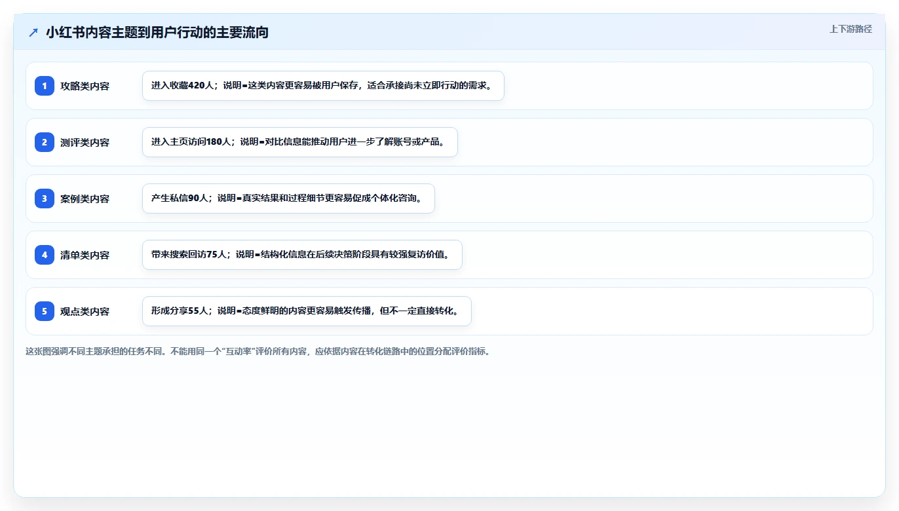Click the 进入收藏420人 description box
899x511 pixels.
click(x=323, y=86)
